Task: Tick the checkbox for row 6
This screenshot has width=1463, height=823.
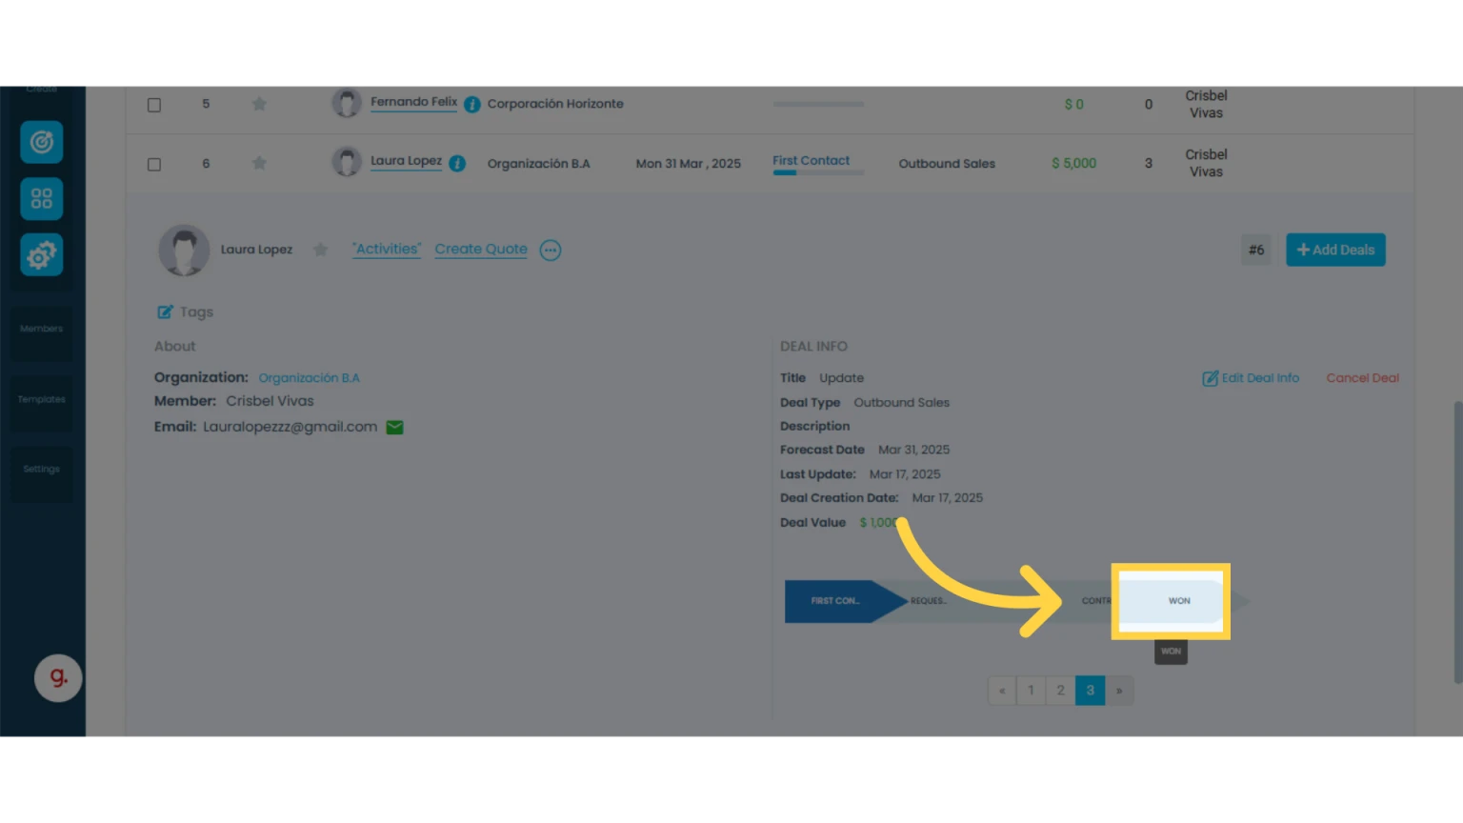Action: click(154, 164)
